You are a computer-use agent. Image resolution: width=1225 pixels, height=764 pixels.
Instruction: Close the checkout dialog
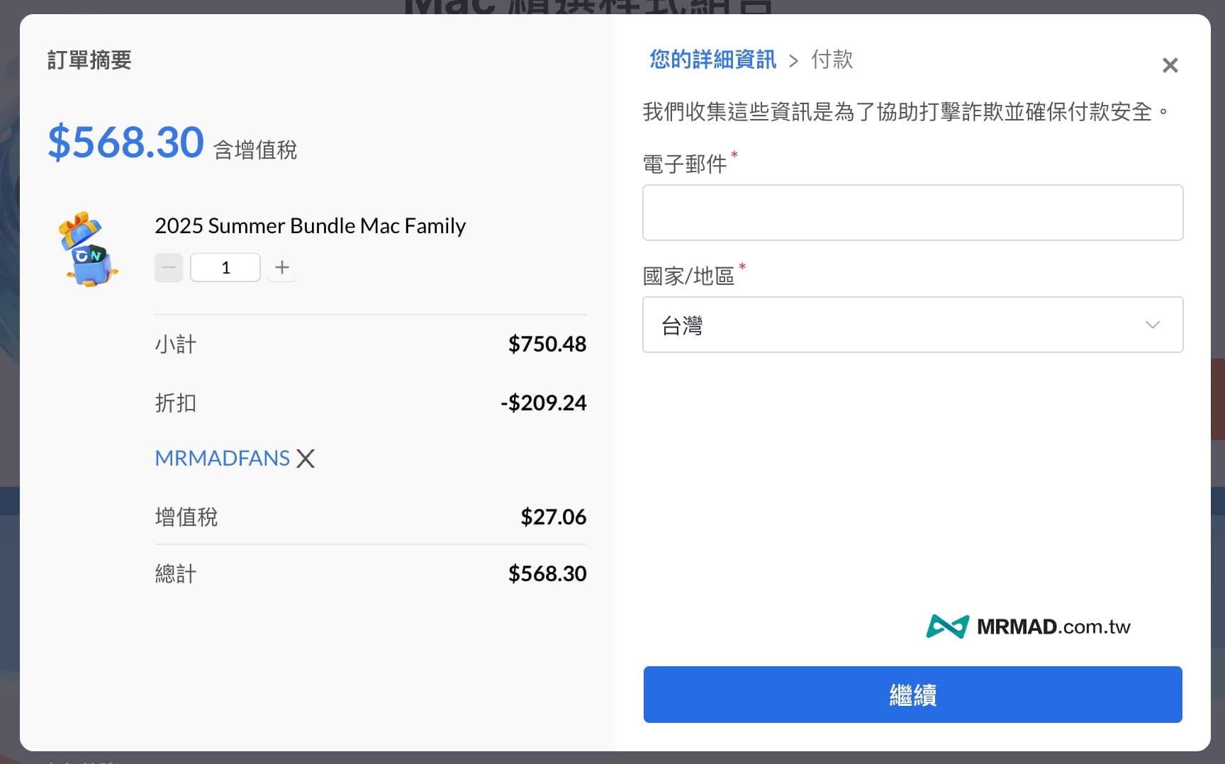(1170, 65)
